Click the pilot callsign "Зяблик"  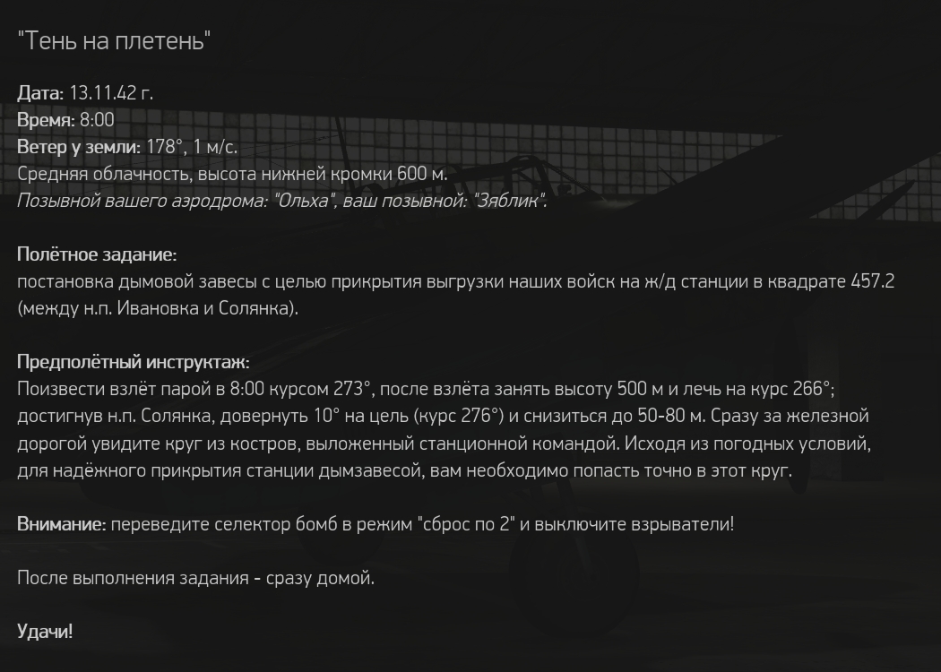click(509, 201)
